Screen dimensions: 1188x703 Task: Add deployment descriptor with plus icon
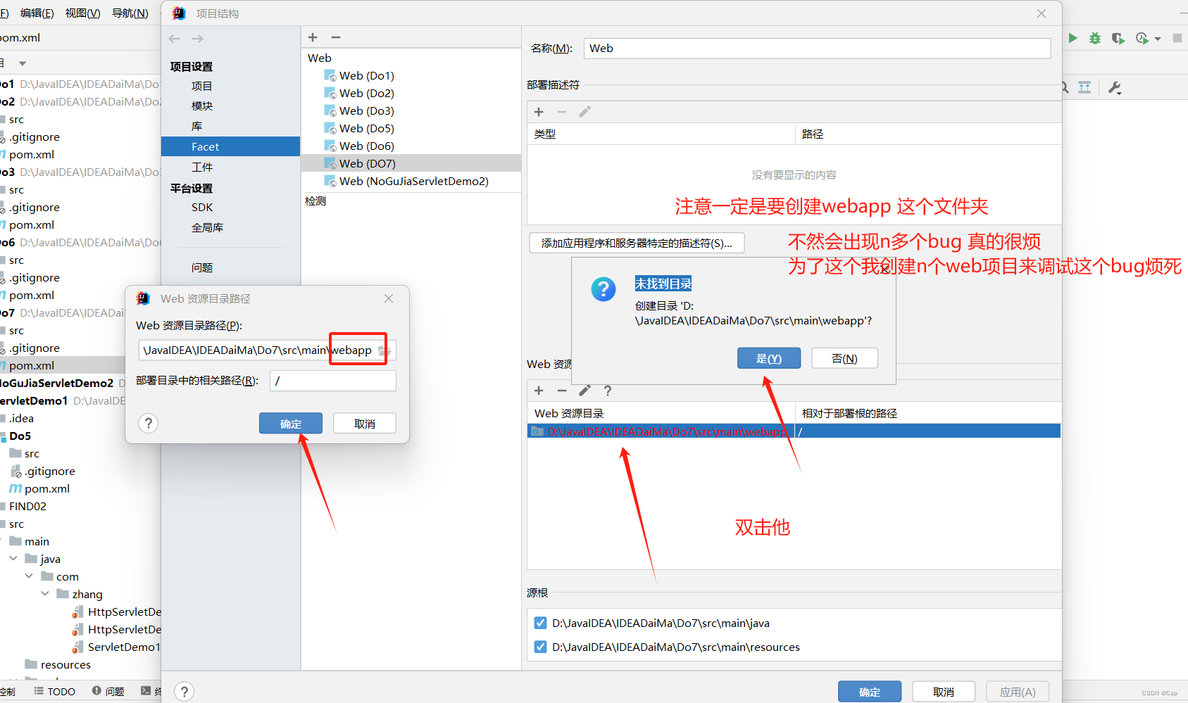pyautogui.click(x=539, y=112)
